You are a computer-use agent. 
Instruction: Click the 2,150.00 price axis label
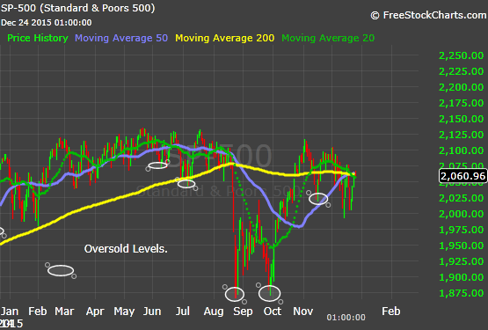click(462, 119)
